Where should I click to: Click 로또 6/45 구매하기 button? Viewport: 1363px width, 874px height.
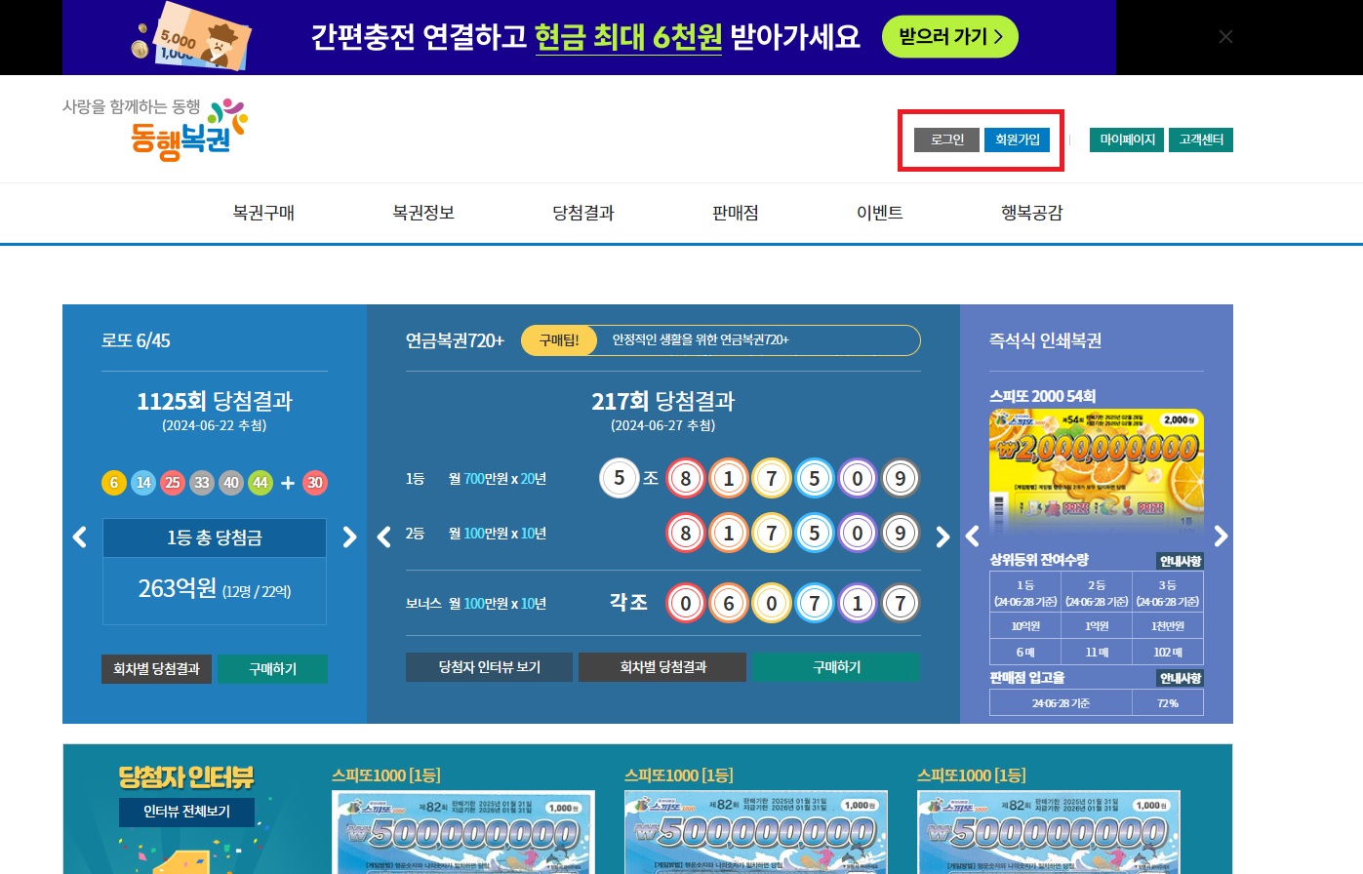coord(272,669)
